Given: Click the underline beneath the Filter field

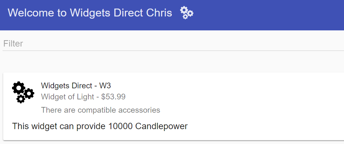Looking at the screenshot, I should pyautogui.click(x=173, y=51).
